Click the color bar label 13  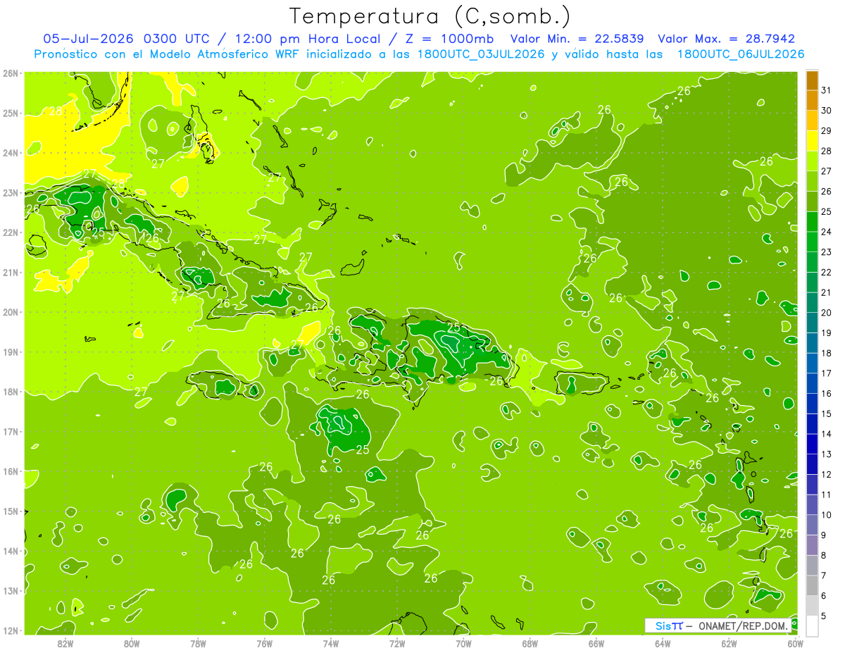point(827,454)
